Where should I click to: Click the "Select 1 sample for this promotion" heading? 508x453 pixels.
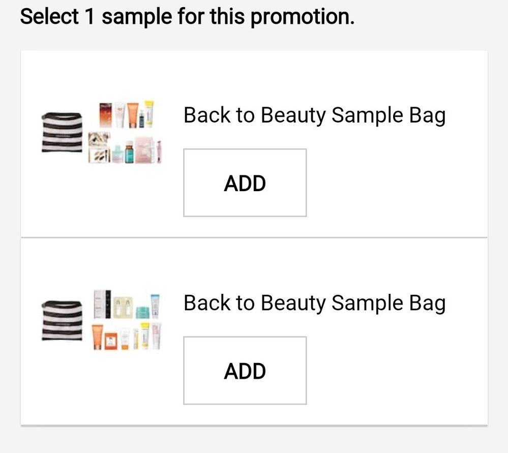pyautogui.click(x=187, y=17)
